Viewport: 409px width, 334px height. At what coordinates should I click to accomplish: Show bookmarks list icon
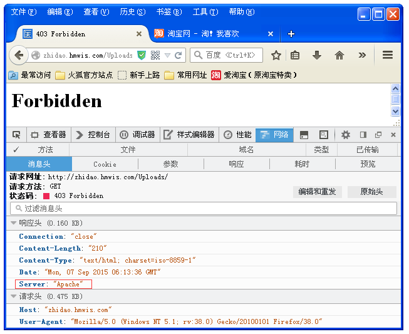[x=295, y=55]
